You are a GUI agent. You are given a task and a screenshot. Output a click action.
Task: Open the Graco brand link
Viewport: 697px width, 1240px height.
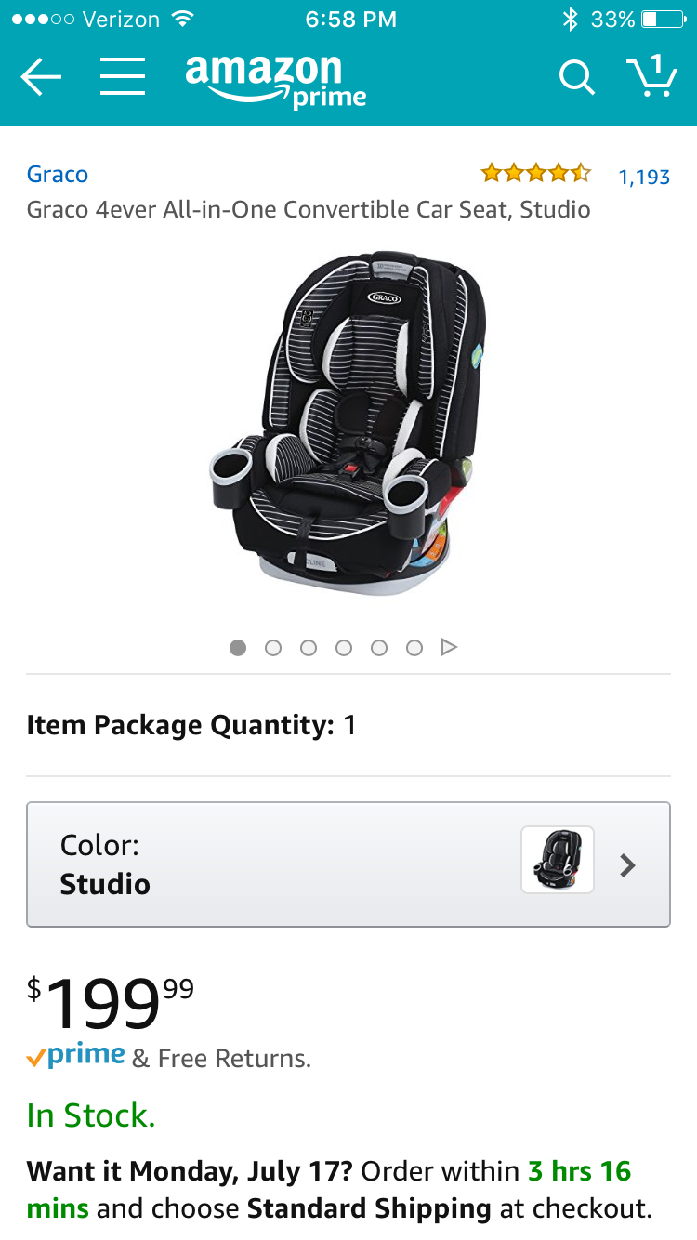click(x=58, y=175)
